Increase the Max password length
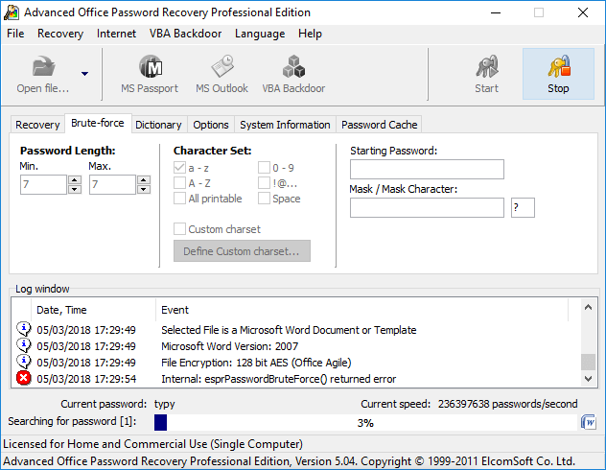 [x=144, y=179]
